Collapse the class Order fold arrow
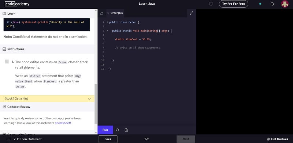The image size is (293, 143). point(107,22)
